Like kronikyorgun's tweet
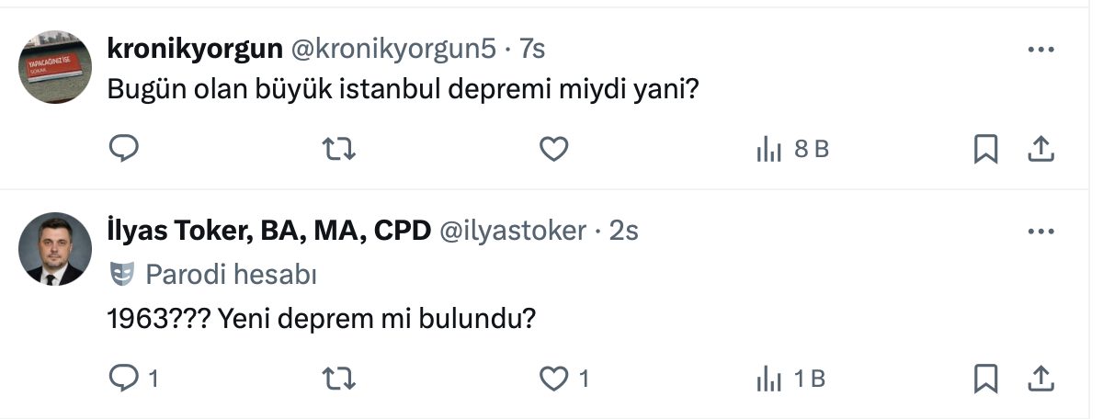Screen dimensions: 1103x419 point(553,148)
